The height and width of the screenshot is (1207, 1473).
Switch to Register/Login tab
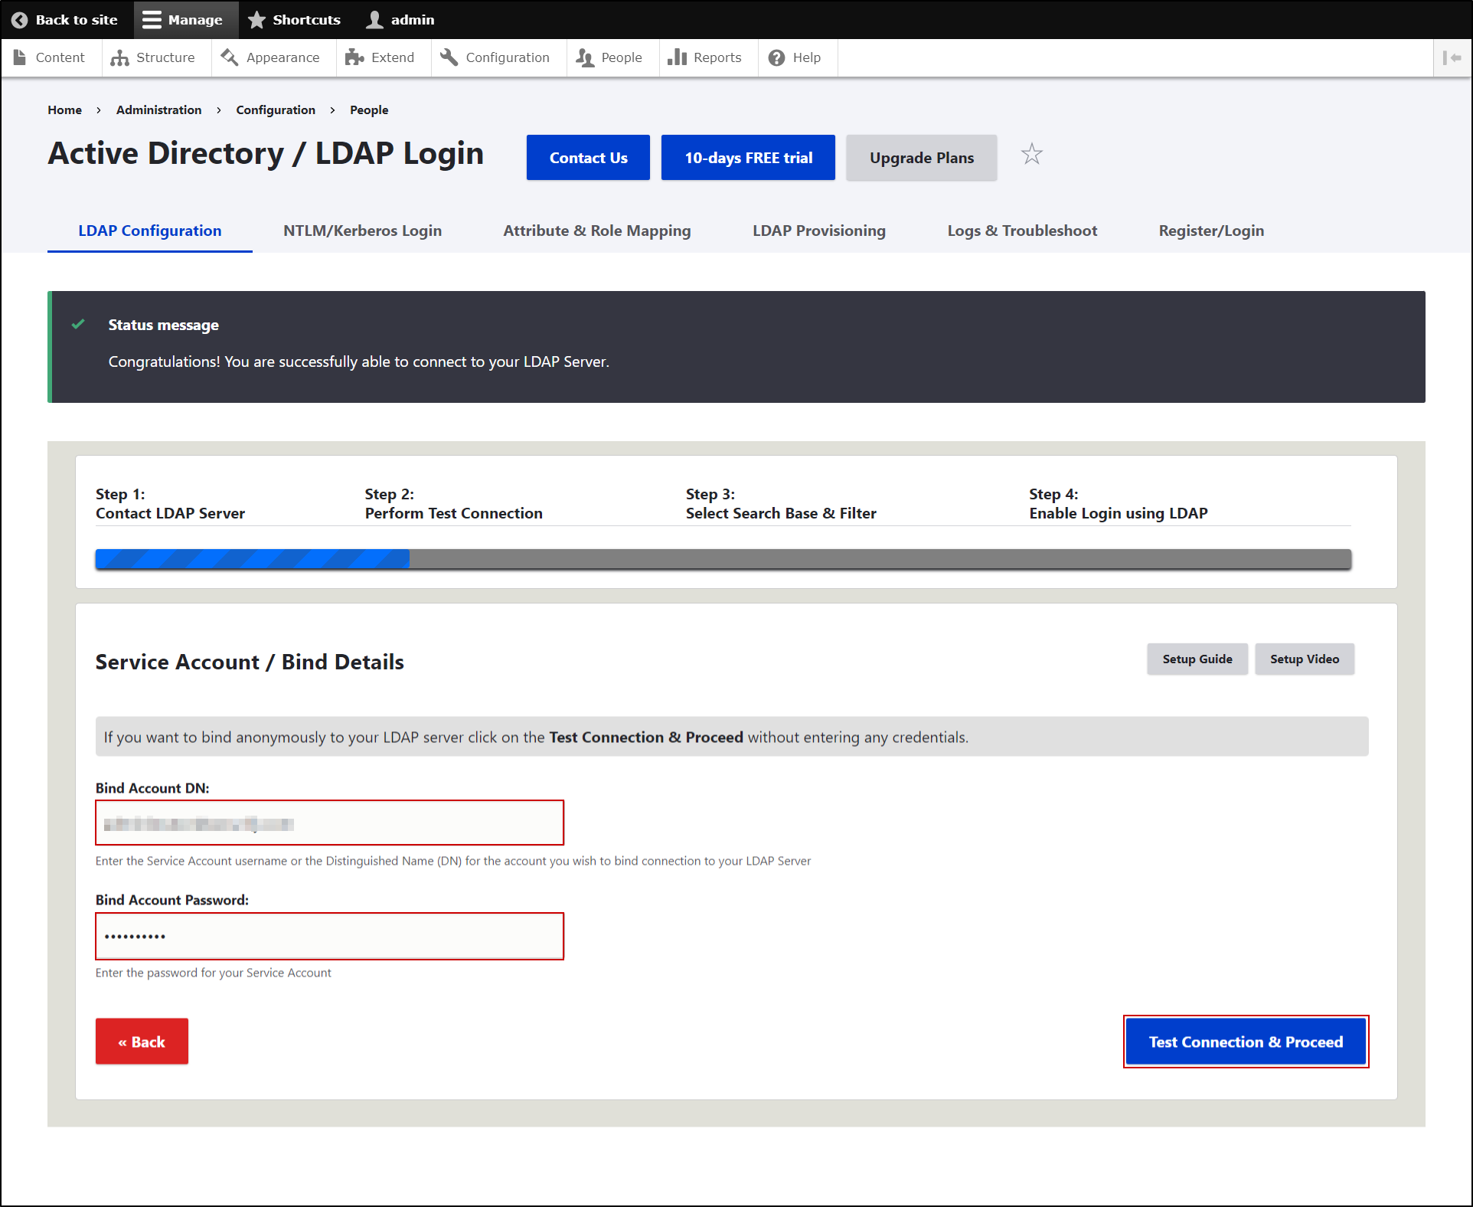tap(1211, 231)
